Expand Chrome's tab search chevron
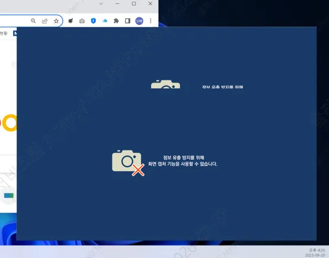This screenshot has width=329, height=258. pos(101,4)
